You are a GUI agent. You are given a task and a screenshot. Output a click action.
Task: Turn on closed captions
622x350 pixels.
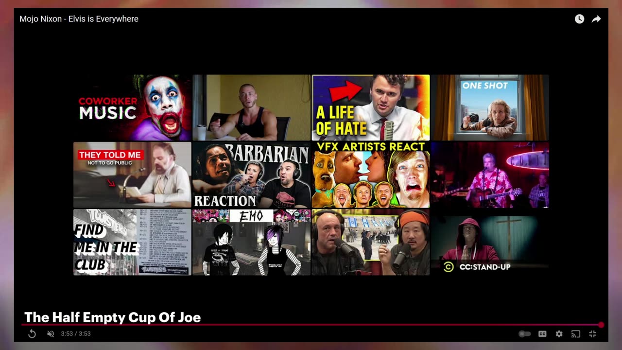click(542, 334)
